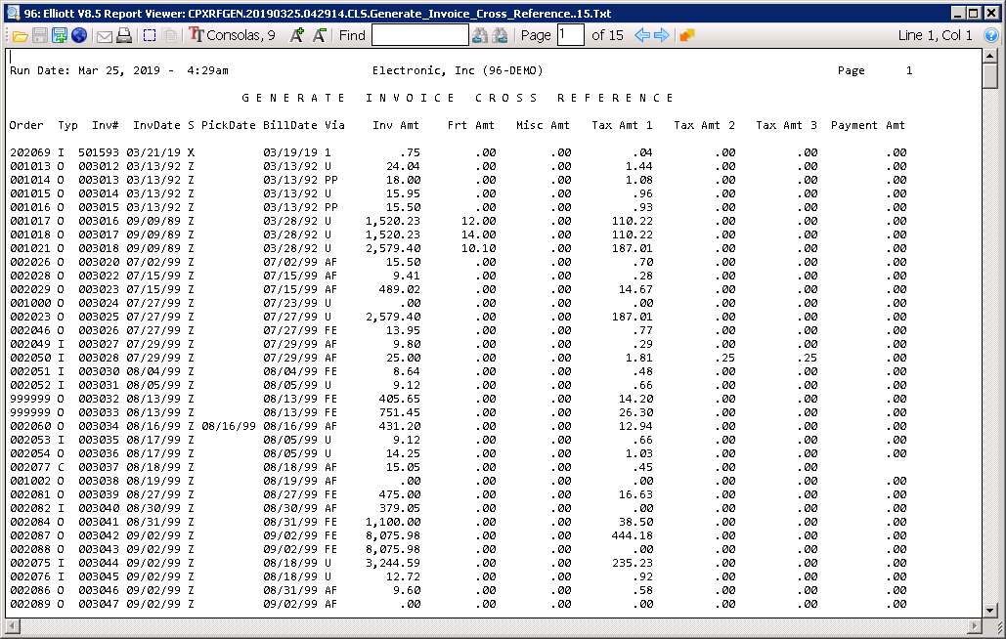
Task: Decrease the font size with A minus icon
Action: click(319, 36)
